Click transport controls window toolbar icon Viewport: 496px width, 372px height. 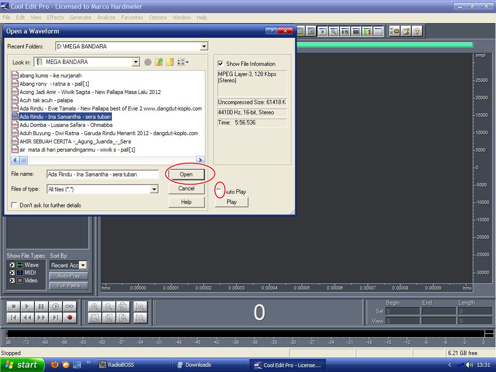click(322, 31)
